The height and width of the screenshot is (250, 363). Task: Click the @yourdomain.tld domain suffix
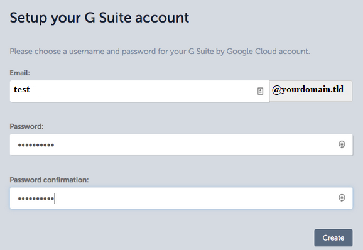pyautogui.click(x=310, y=91)
